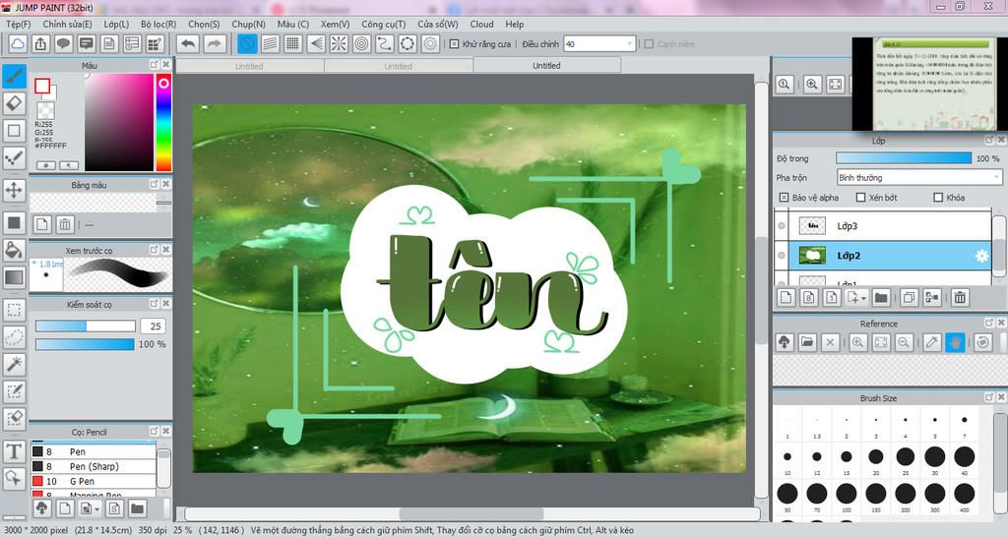
Task: Open the cloud icon in the top toolbar
Action: click(x=18, y=43)
